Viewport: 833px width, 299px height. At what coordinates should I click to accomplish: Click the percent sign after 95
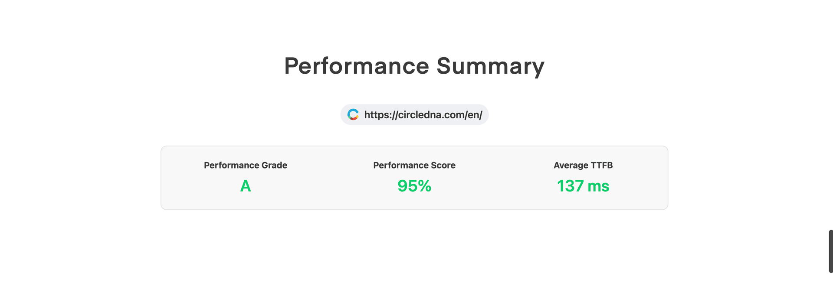pos(425,186)
